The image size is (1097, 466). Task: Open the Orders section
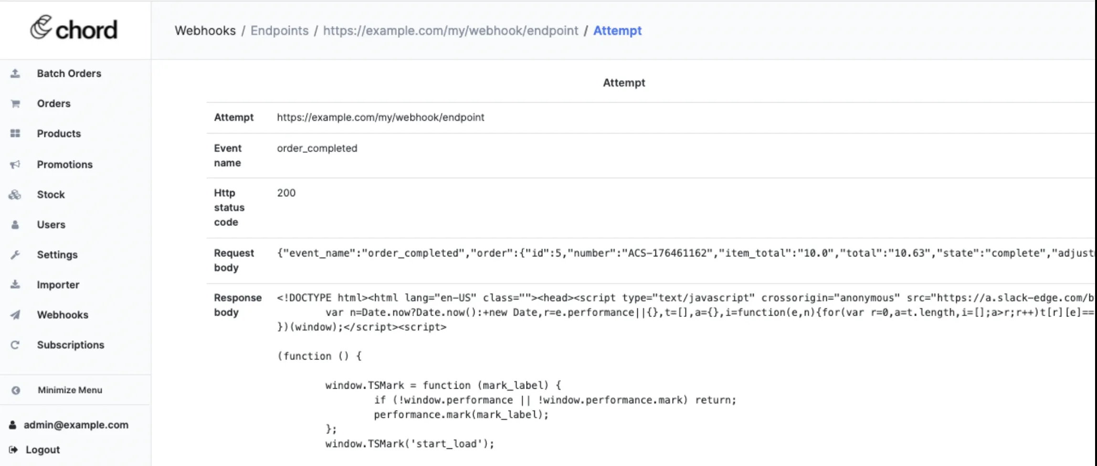pos(54,104)
